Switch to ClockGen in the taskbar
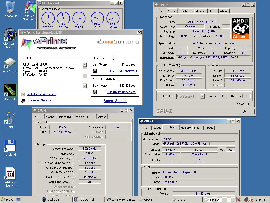The image size is (270, 203). click(57, 200)
